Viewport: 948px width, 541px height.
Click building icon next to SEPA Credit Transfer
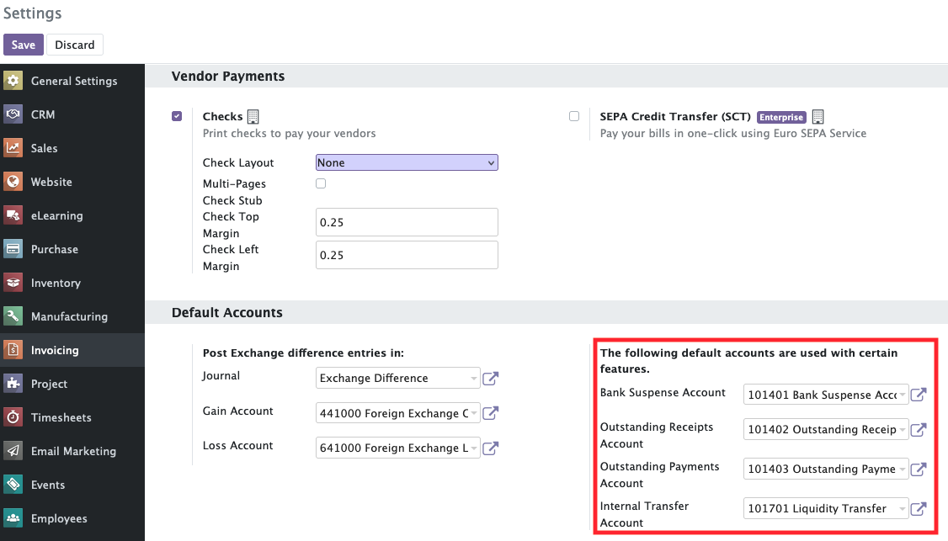point(818,117)
